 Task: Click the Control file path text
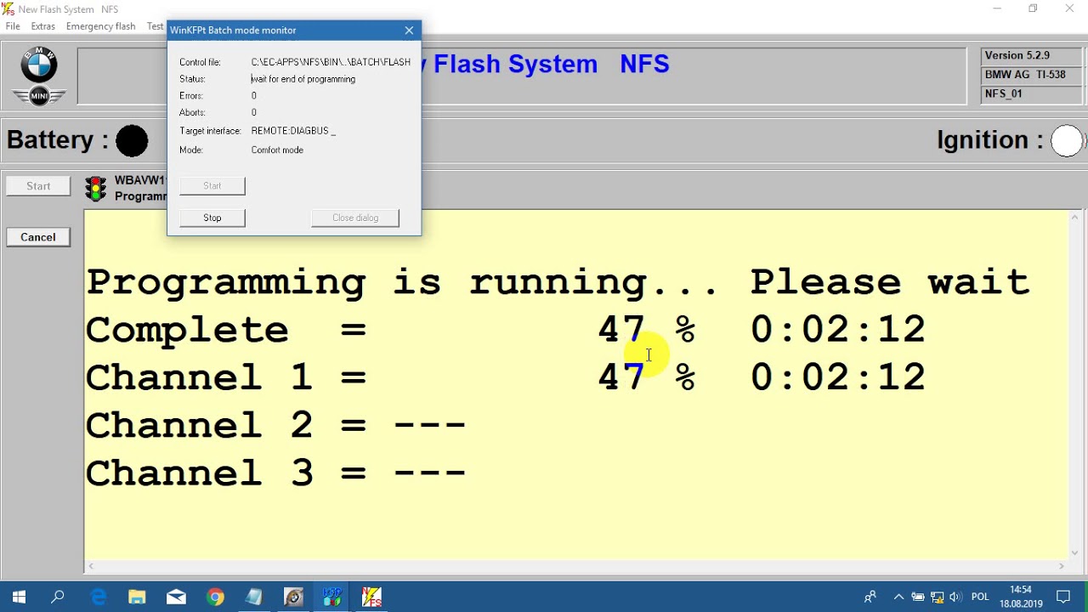point(331,62)
